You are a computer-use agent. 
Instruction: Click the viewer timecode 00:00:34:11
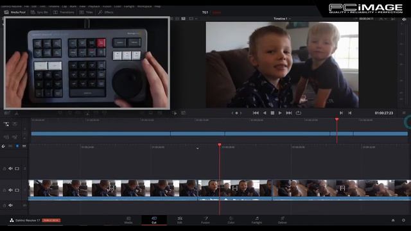click(x=366, y=19)
